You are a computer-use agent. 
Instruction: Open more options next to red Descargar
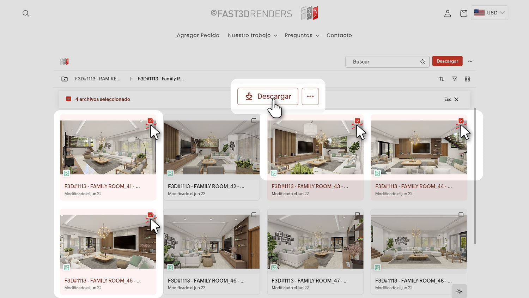tap(470, 61)
